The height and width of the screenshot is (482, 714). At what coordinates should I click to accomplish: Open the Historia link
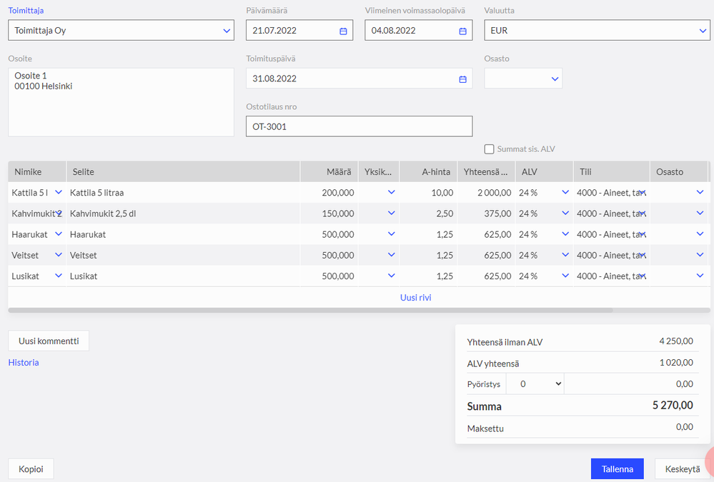pos(24,363)
